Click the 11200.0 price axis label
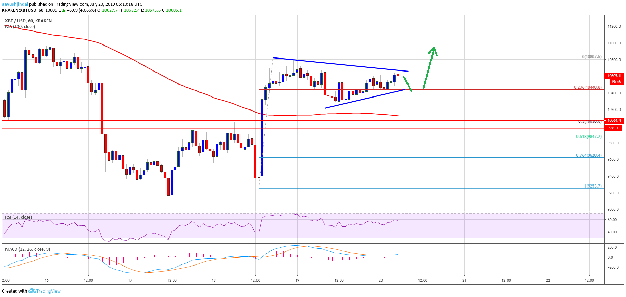626x297 pixels. [614, 26]
